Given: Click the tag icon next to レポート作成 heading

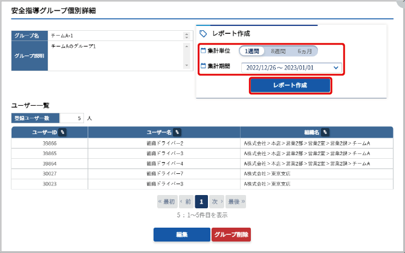Looking at the screenshot, I should tap(203, 34).
